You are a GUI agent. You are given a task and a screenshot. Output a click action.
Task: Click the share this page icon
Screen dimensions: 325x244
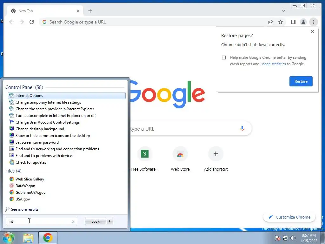coord(270,22)
